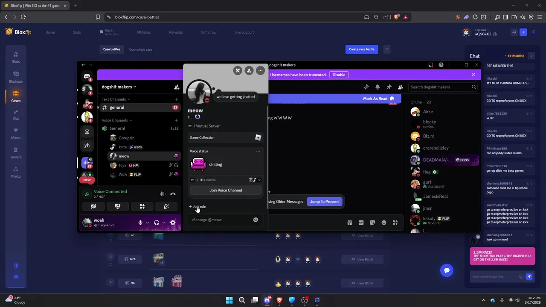The width and height of the screenshot is (546, 307).
Task: Collapse Bloxflip chat panel arrow
Action: click(531, 56)
